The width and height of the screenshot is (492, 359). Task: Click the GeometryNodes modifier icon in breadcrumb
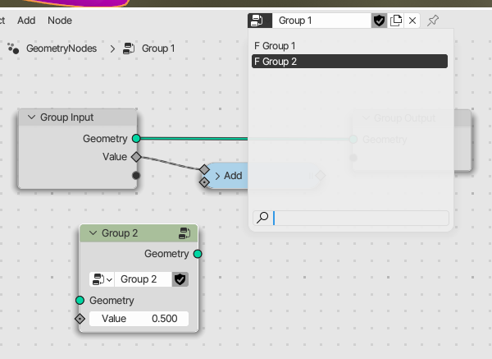(13, 48)
